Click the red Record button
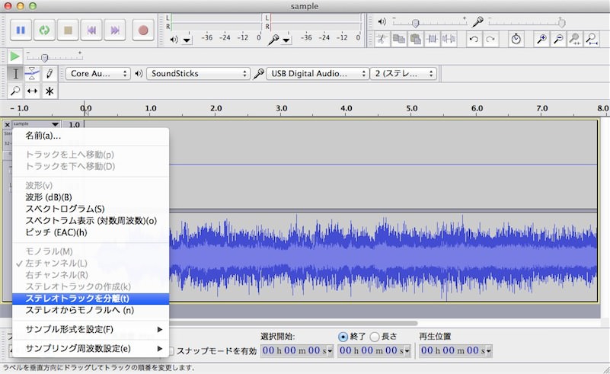The image size is (610, 374). pos(143,30)
